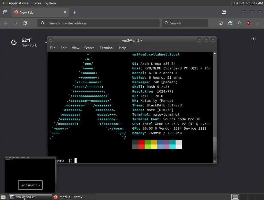
Task: Click show desktop icon in bottom panel
Action: point(3,197)
